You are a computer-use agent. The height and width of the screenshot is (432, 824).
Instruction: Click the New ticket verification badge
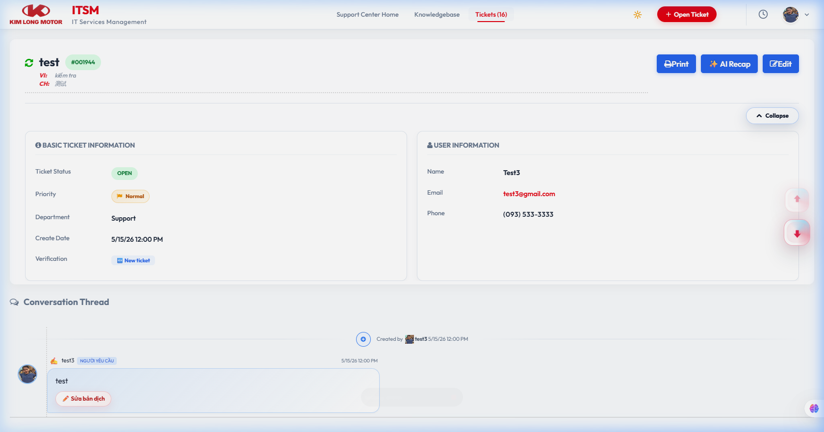click(x=133, y=260)
